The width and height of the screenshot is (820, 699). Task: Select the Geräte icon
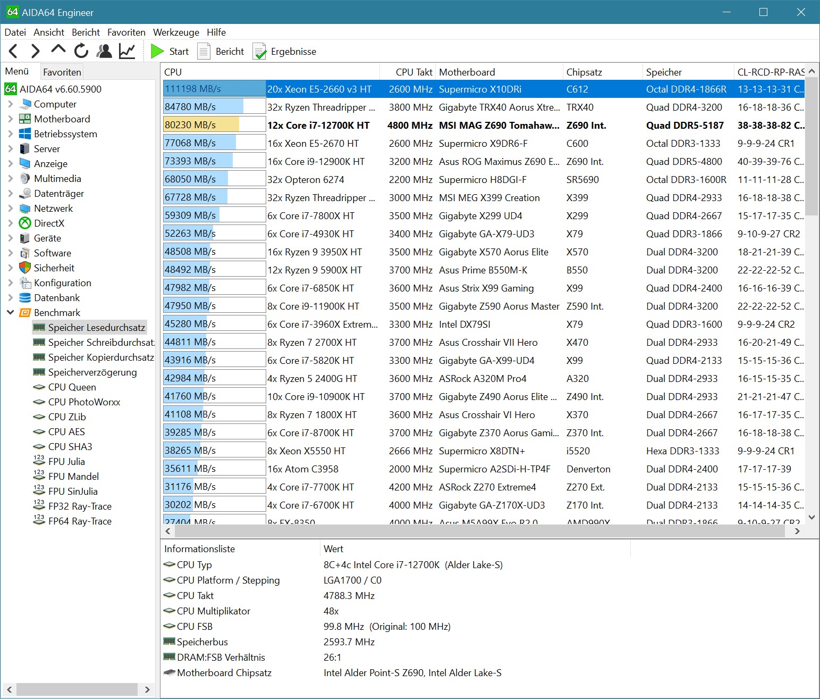coord(25,238)
